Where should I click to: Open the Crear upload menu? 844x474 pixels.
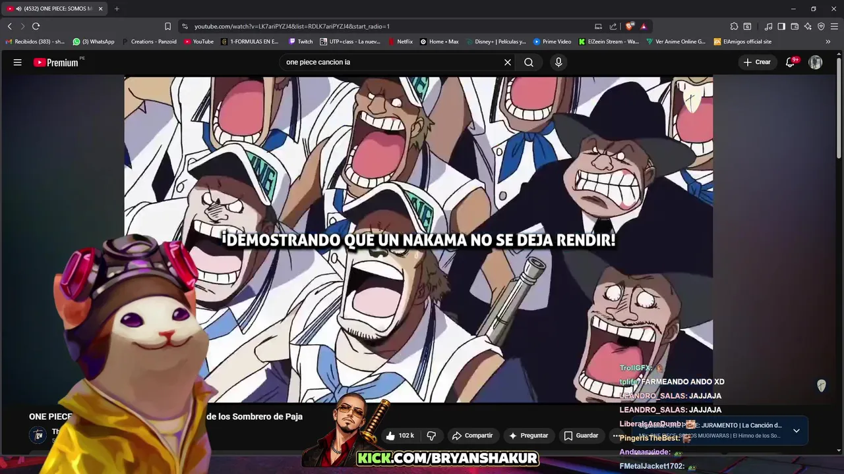[757, 62]
